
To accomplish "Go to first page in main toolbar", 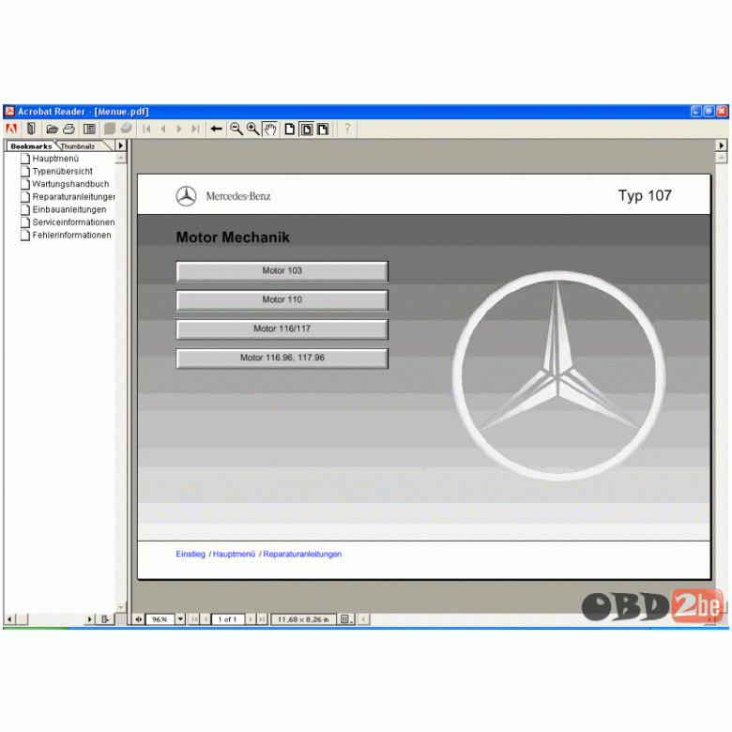I will (x=146, y=129).
